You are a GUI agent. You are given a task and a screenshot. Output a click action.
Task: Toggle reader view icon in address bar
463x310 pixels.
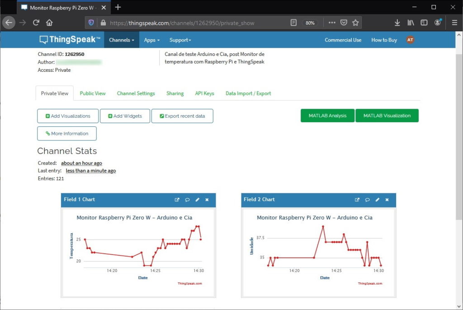click(x=293, y=23)
